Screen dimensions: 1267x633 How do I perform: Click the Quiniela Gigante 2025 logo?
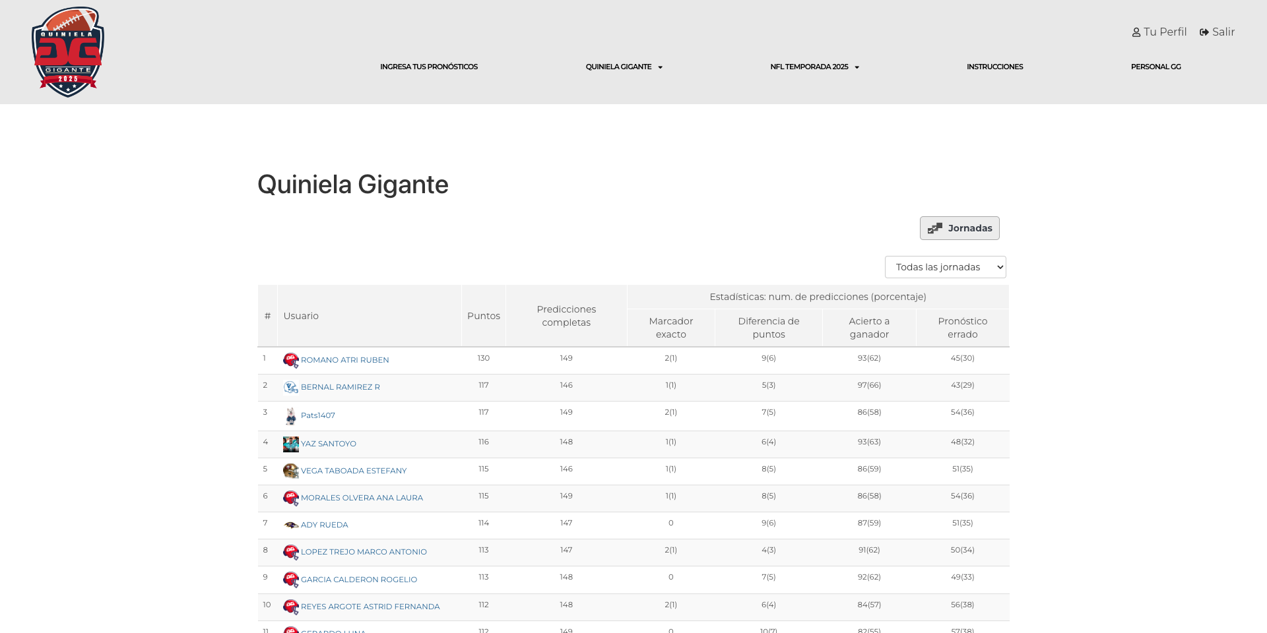click(68, 52)
